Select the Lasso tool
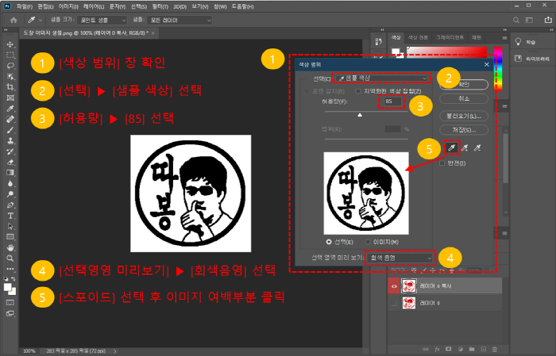 10,66
